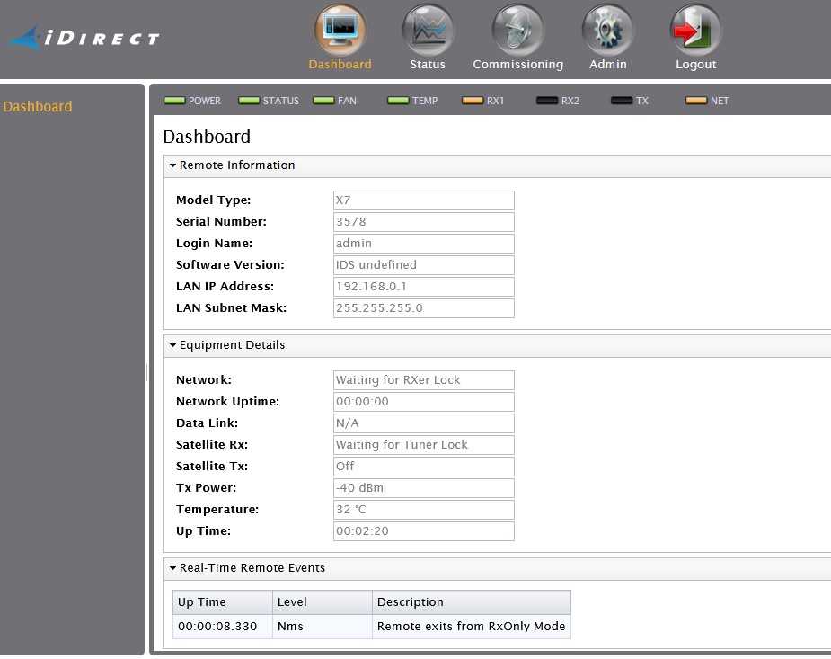Screen dimensions: 831x659
Task: Click the LAN IP Address field
Action: click(423, 287)
